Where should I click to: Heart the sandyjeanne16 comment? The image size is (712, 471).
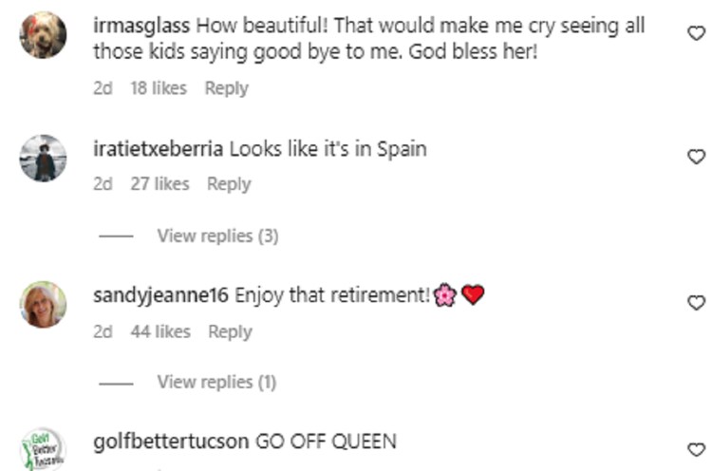[696, 303]
